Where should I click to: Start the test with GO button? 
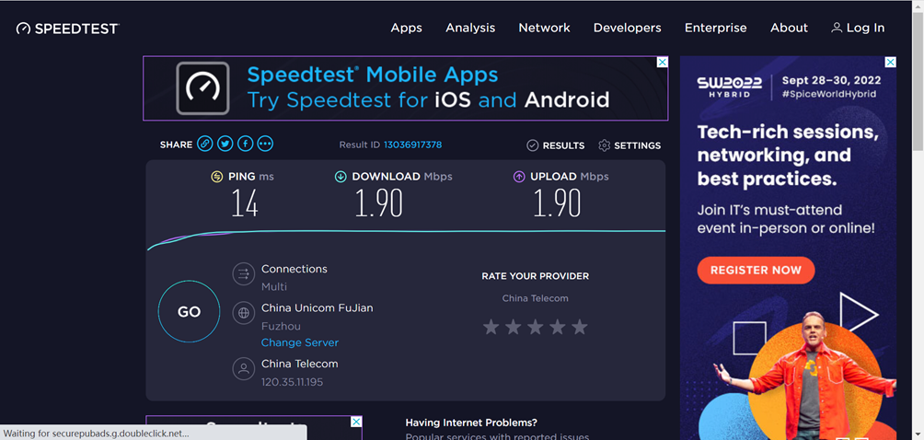pos(190,312)
